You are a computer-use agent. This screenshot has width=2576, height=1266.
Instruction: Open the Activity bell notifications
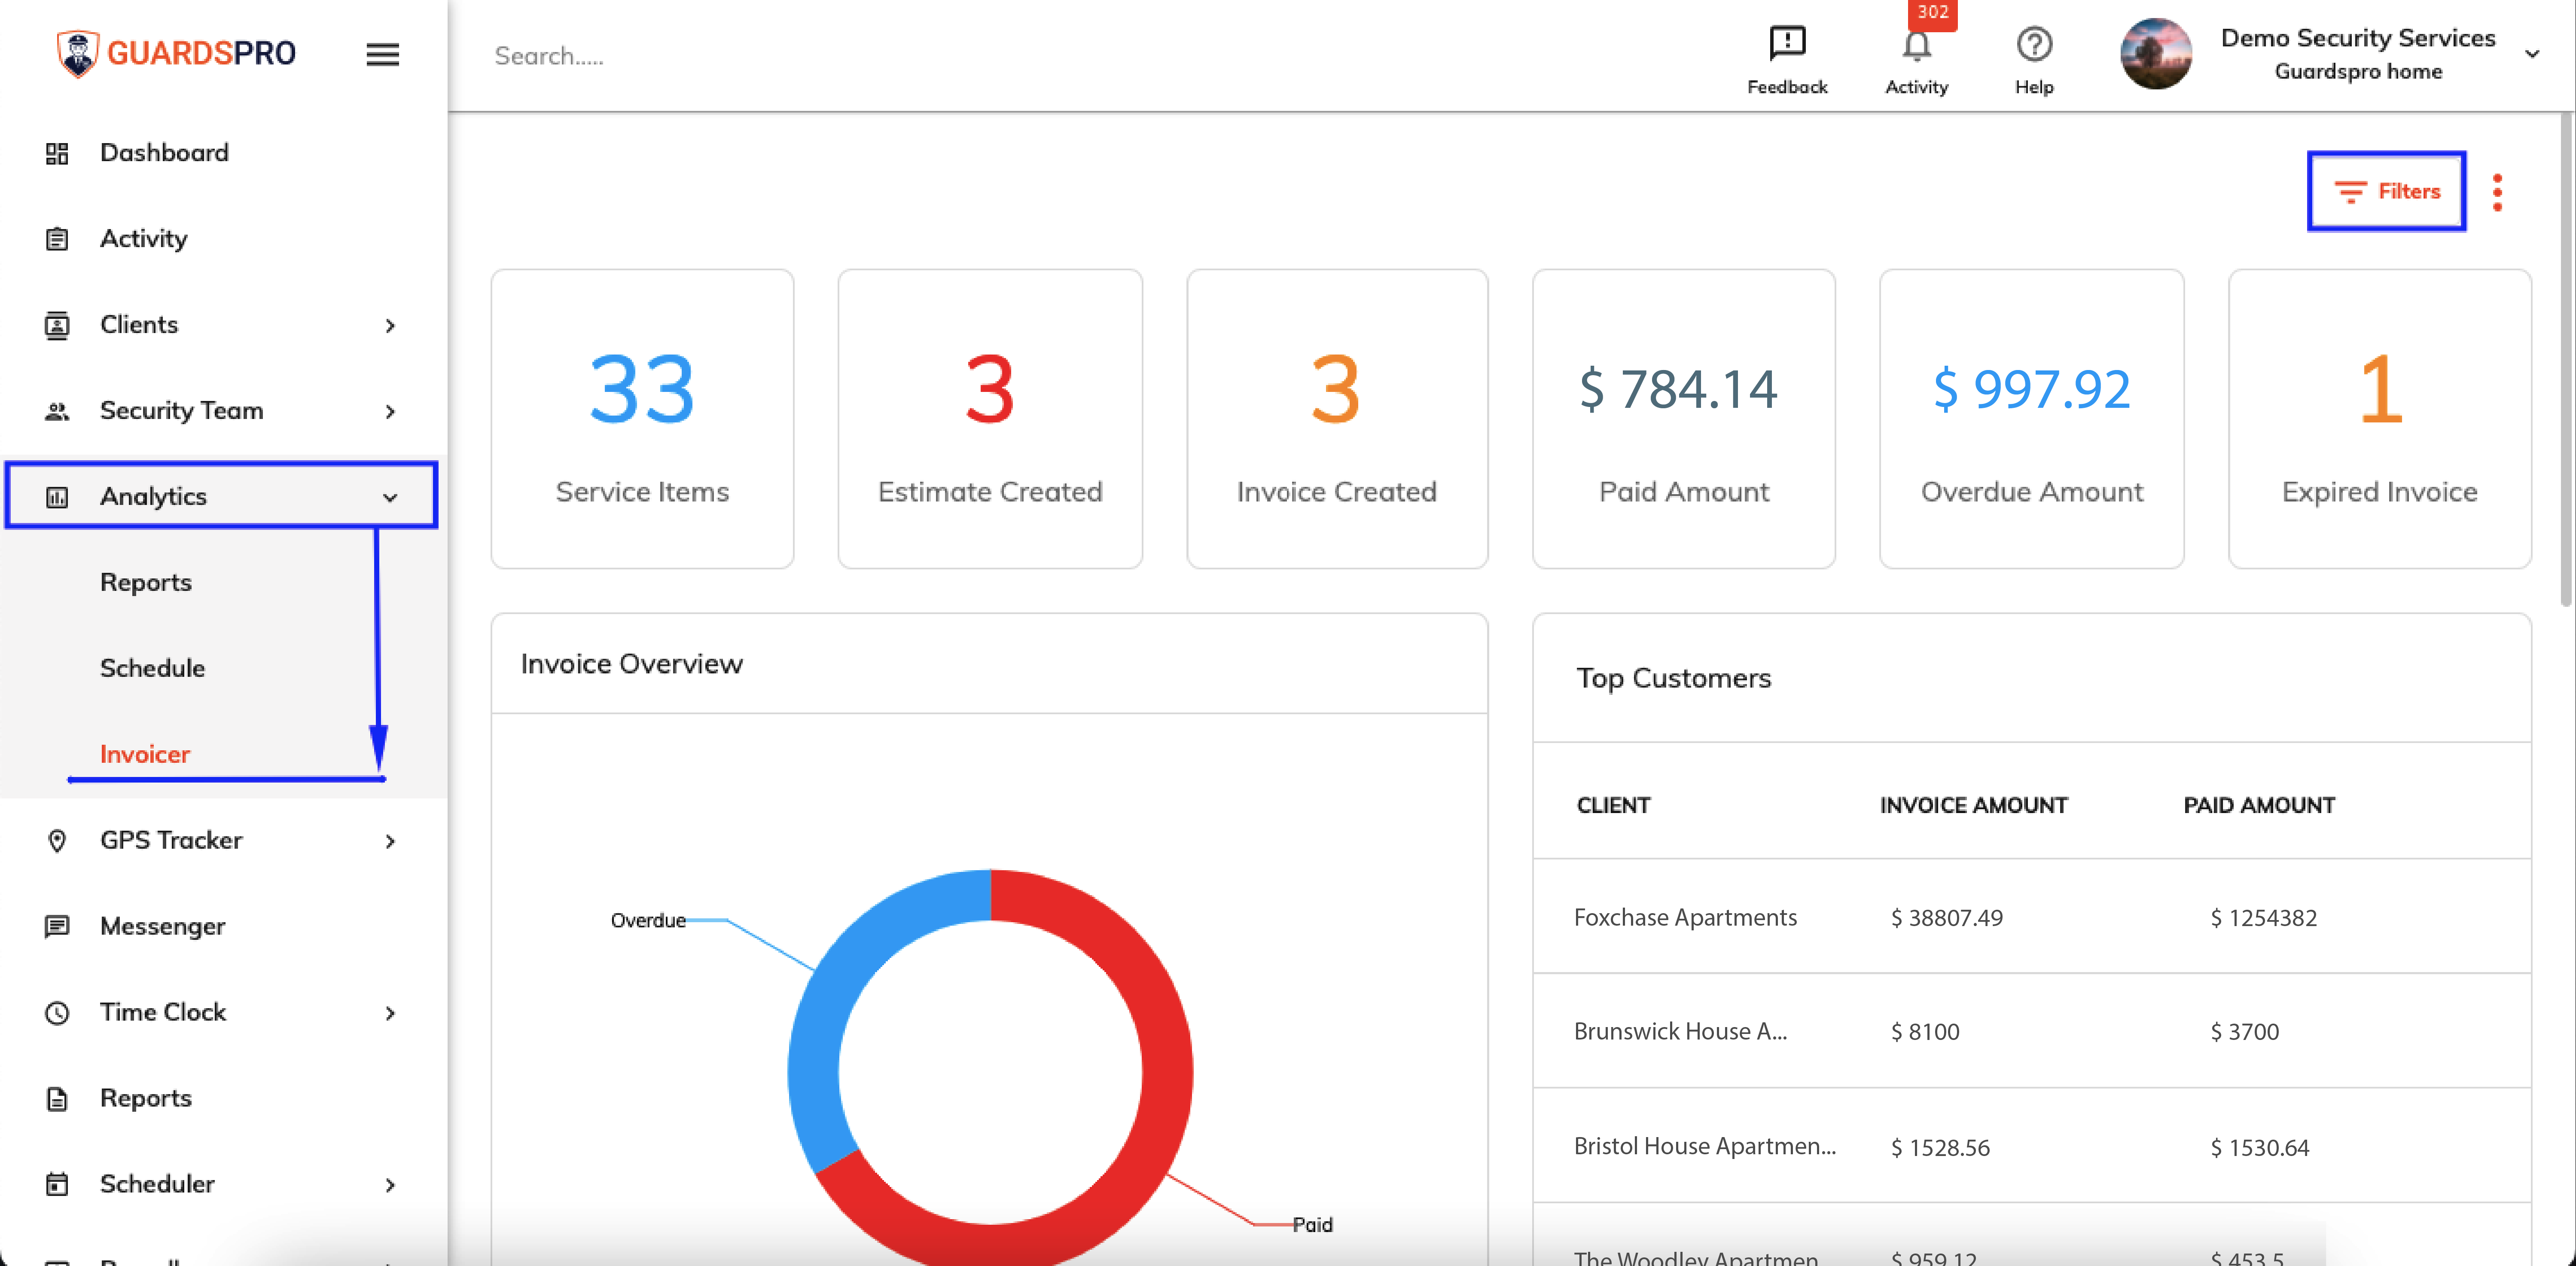[x=1916, y=46]
